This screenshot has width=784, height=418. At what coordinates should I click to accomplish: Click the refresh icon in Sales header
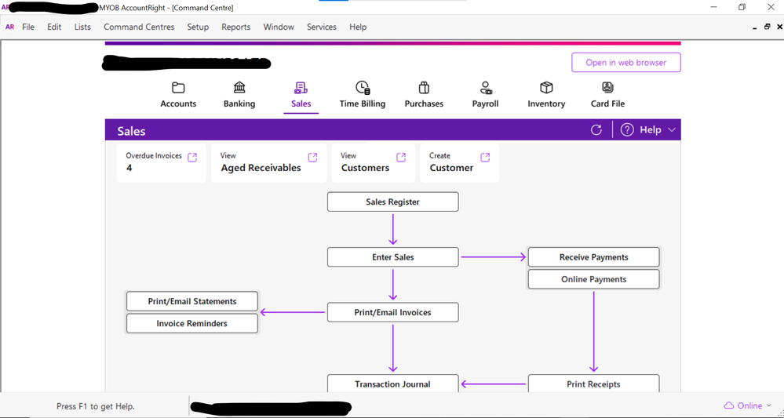point(596,130)
